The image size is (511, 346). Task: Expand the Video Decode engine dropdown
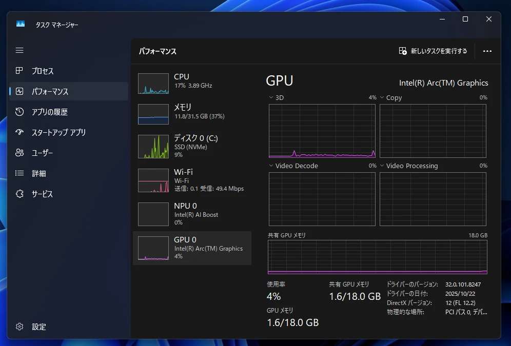pos(272,166)
